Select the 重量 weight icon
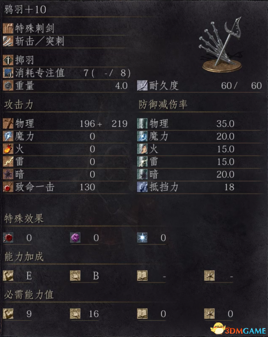Image resolution: width=268 pixels, height=337 pixels. 8,85
